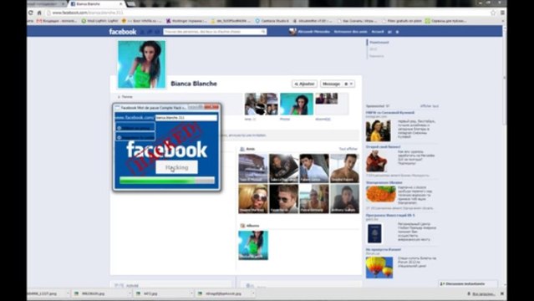Click the Bianca Blanche profile name
The width and height of the screenshot is (534, 301).
coord(194,84)
